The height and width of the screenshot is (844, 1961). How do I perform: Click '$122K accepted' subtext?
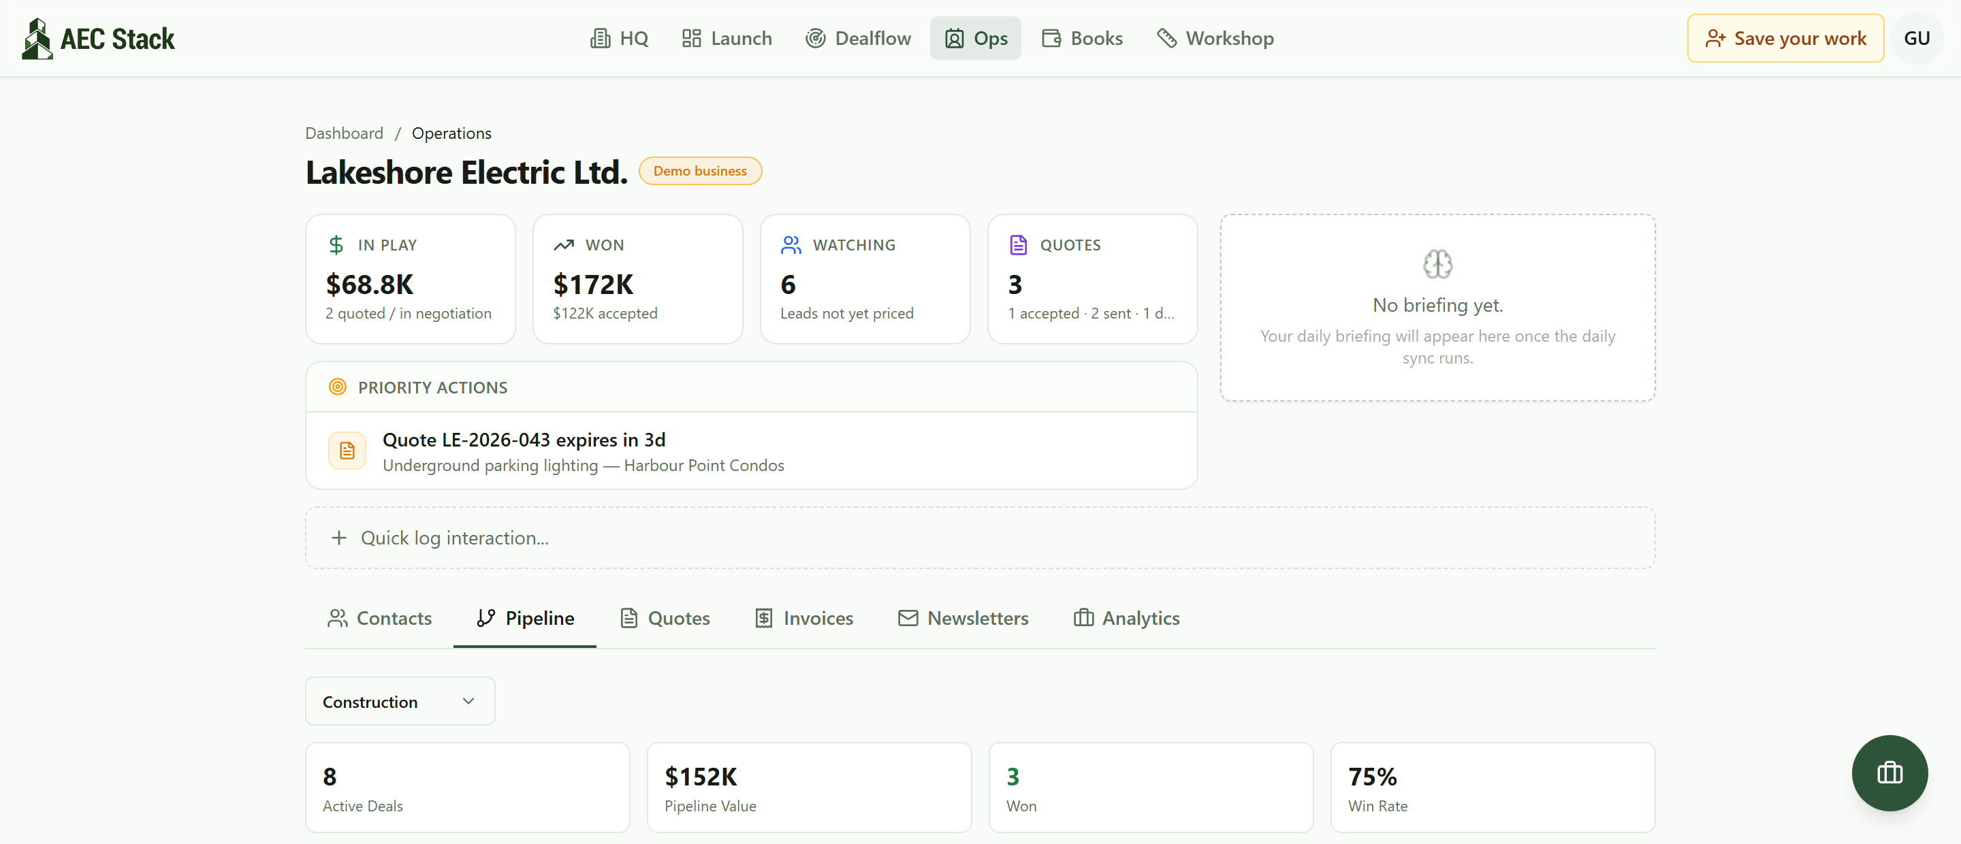pos(605,314)
